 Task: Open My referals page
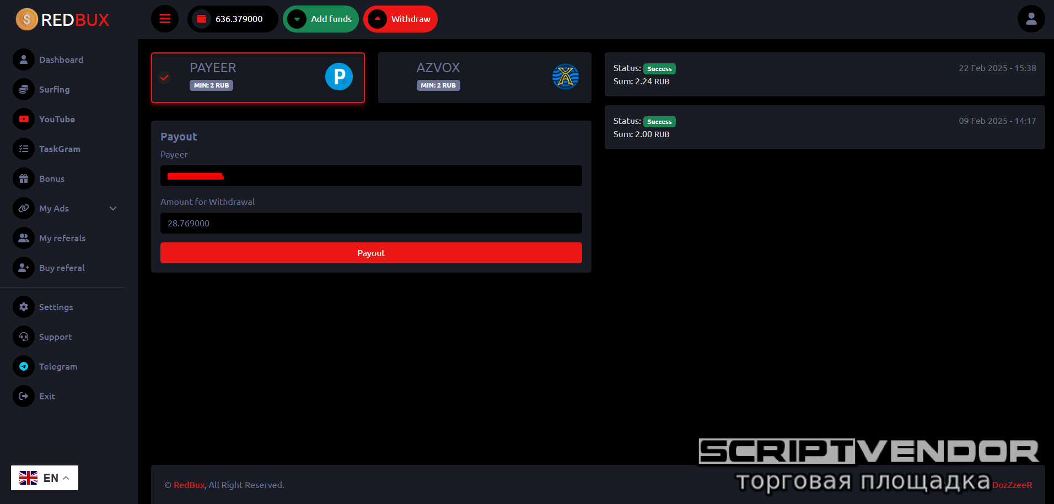point(62,238)
